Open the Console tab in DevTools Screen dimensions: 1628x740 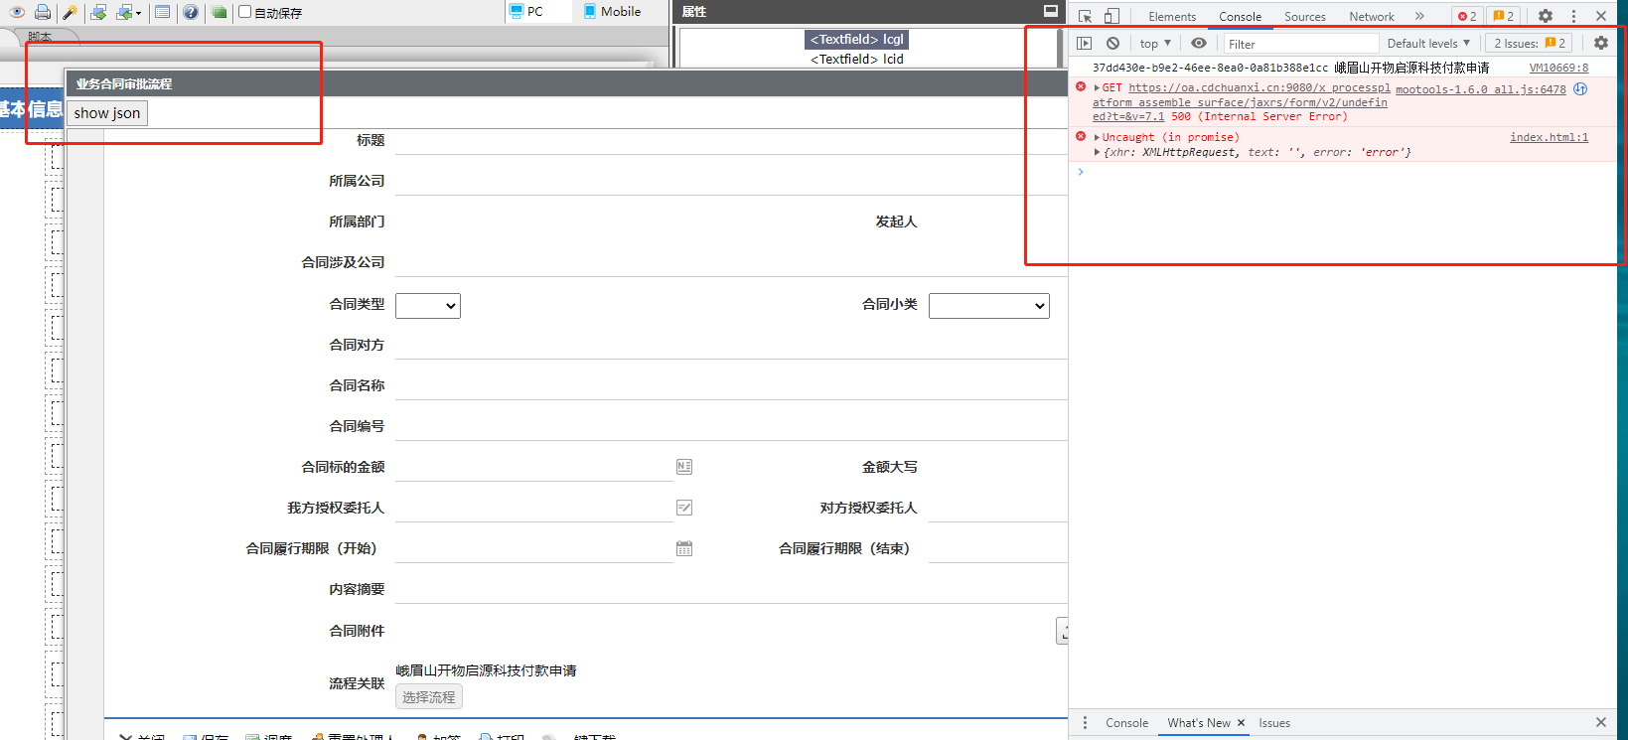pyautogui.click(x=1241, y=17)
